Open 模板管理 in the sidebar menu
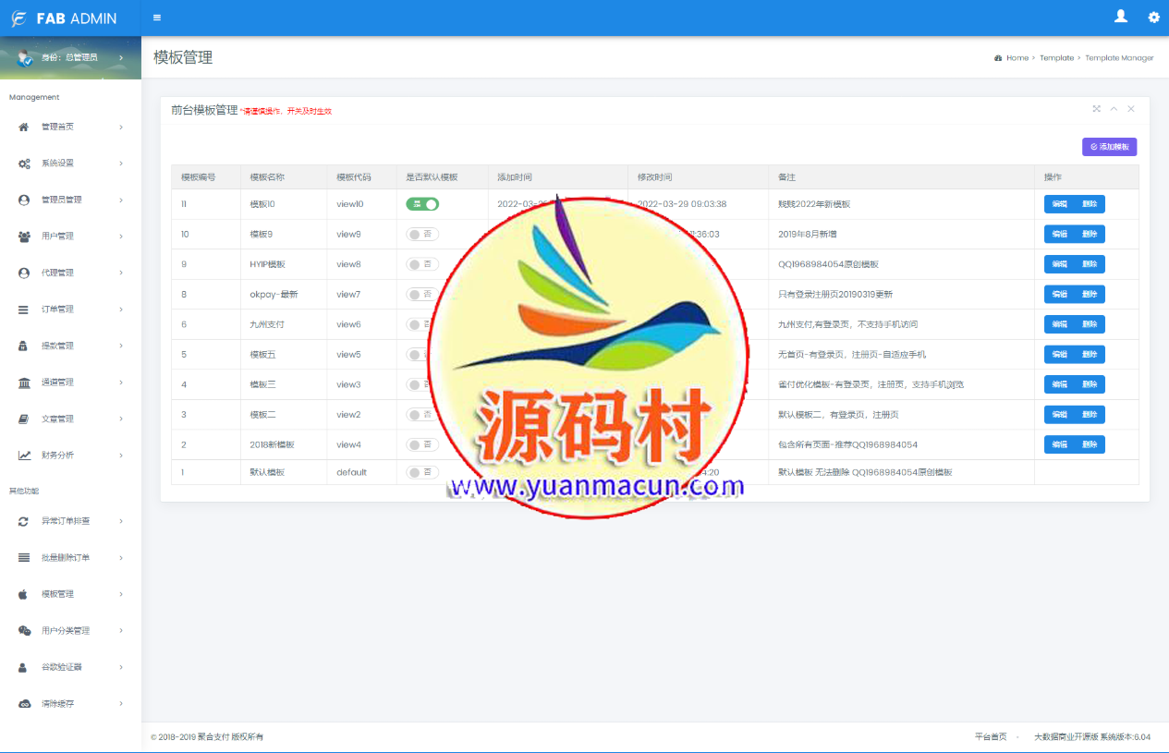The width and height of the screenshot is (1169, 753). click(57, 594)
